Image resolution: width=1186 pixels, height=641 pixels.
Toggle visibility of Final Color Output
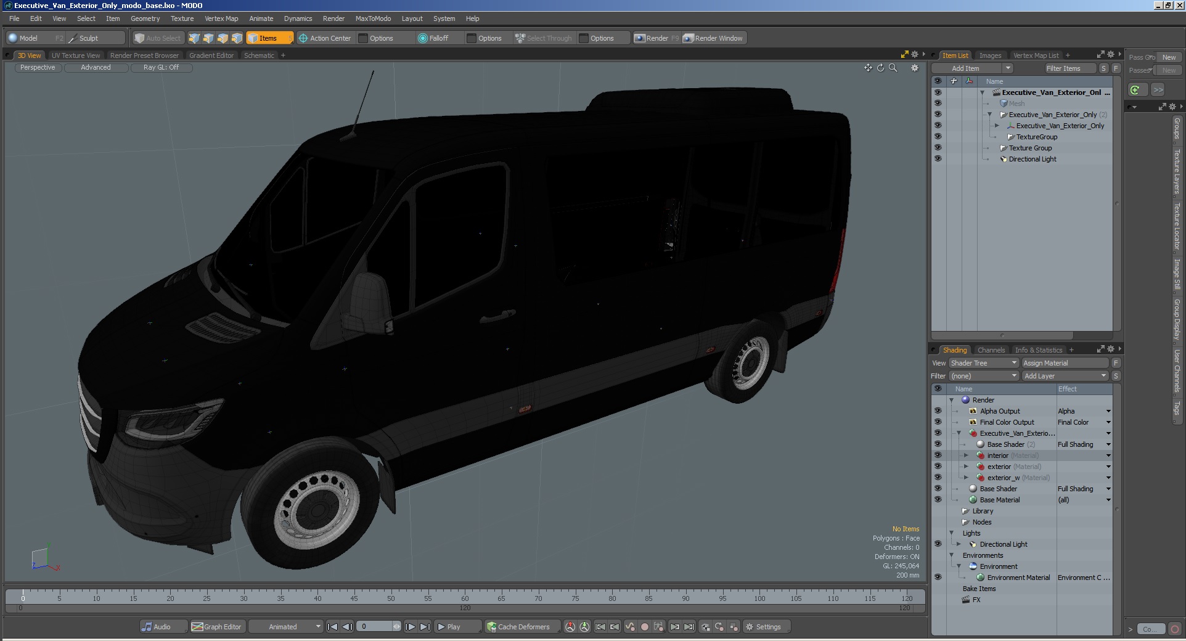coord(938,422)
